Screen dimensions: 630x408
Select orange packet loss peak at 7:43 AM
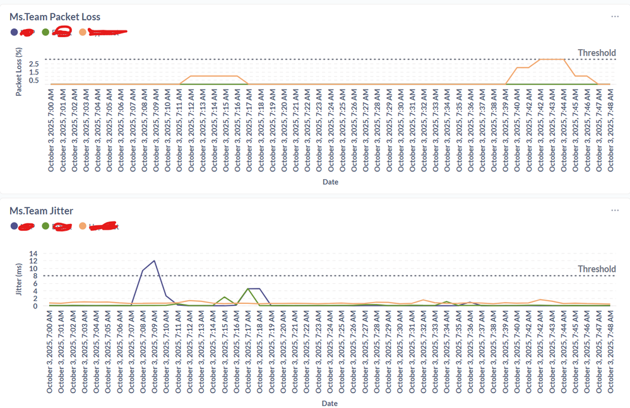552,59
